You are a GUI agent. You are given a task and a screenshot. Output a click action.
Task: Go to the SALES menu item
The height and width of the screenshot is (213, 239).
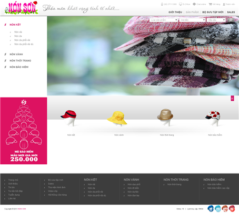coord(231,12)
